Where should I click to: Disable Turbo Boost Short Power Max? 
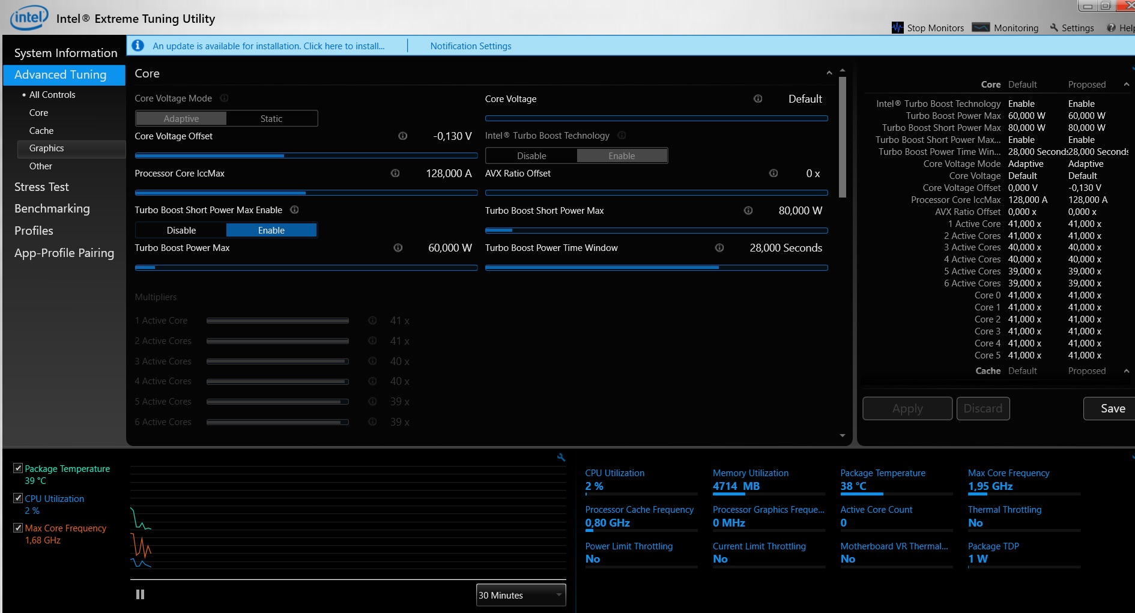click(x=181, y=230)
